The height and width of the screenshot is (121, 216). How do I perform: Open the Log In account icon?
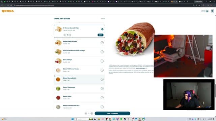click(207, 11)
